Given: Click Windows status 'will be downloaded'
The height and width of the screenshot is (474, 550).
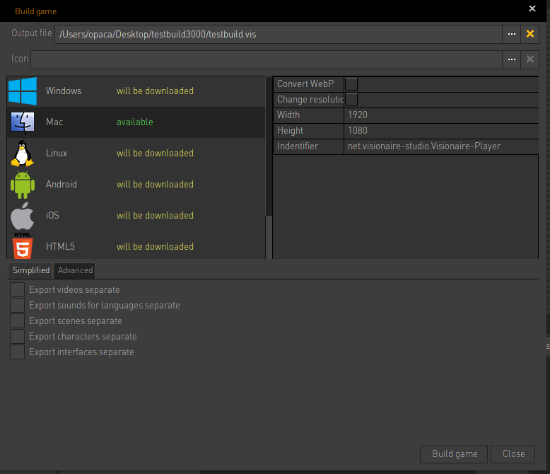Looking at the screenshot, I should click(155, 91).
